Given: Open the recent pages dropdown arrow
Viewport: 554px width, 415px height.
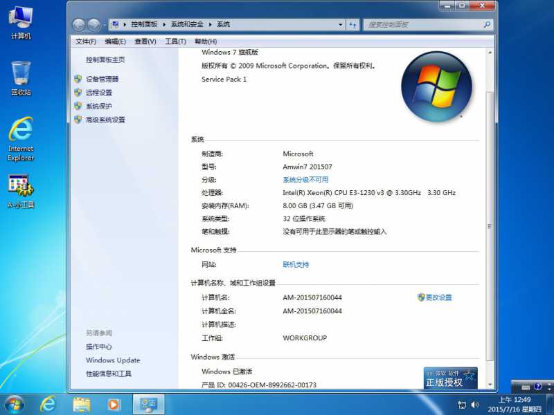Looking at the screenshot, I should (x=105, y=25).
